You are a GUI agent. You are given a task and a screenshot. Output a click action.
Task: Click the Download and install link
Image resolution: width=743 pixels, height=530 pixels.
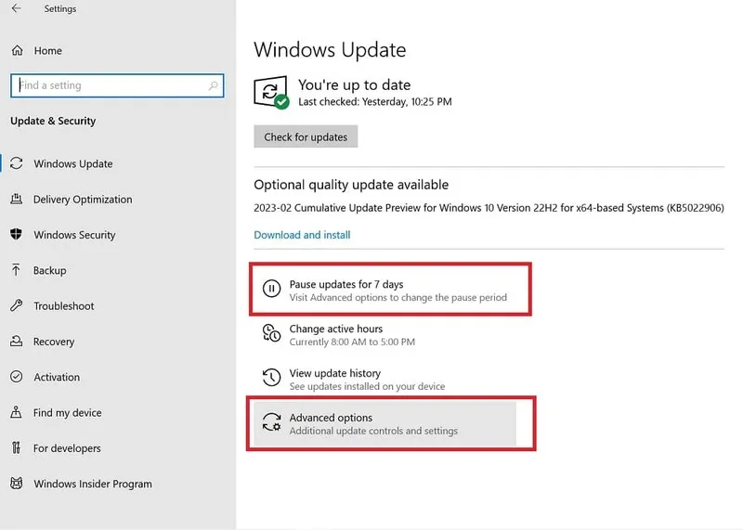[302, 235]
